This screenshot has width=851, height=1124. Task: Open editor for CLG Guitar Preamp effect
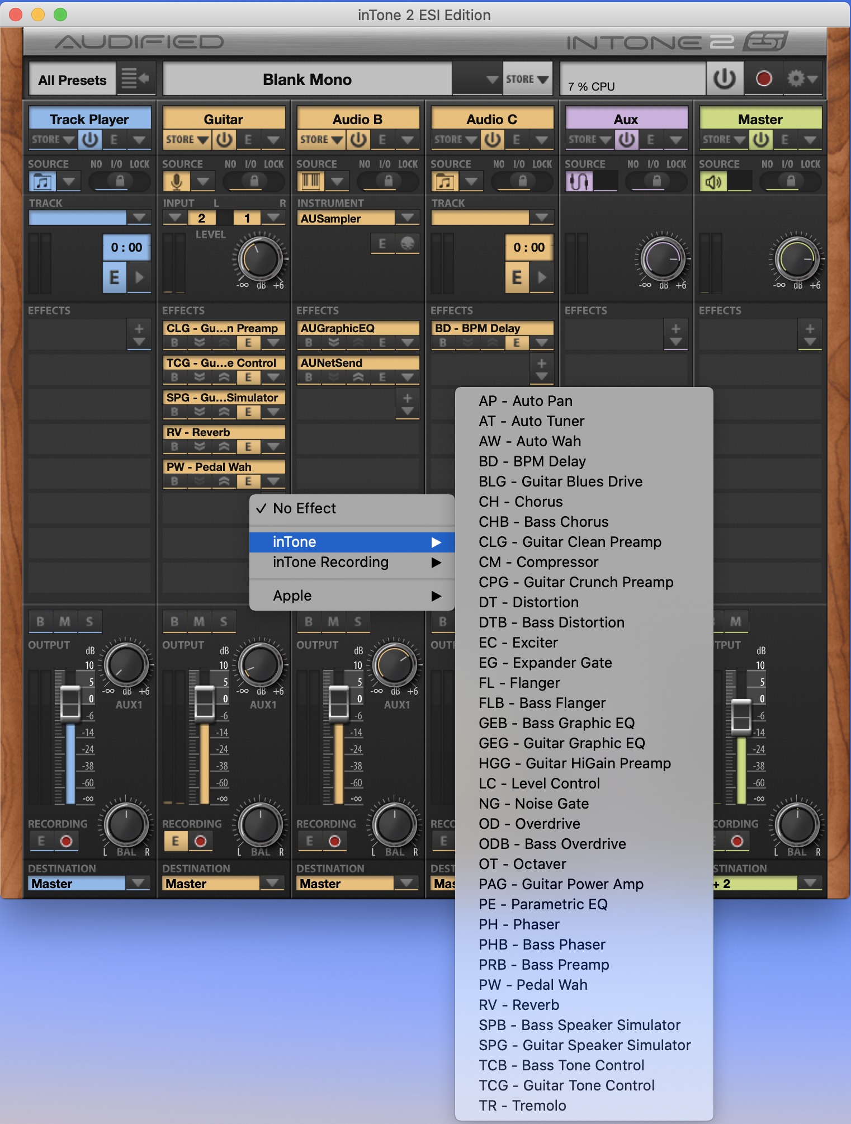click(248, 343)
